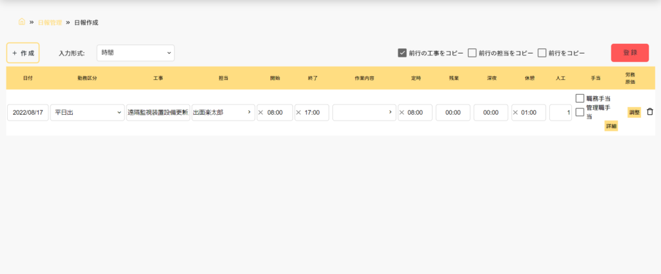
Task: Click the 人工 field showing 1
Action: point(561,112)
